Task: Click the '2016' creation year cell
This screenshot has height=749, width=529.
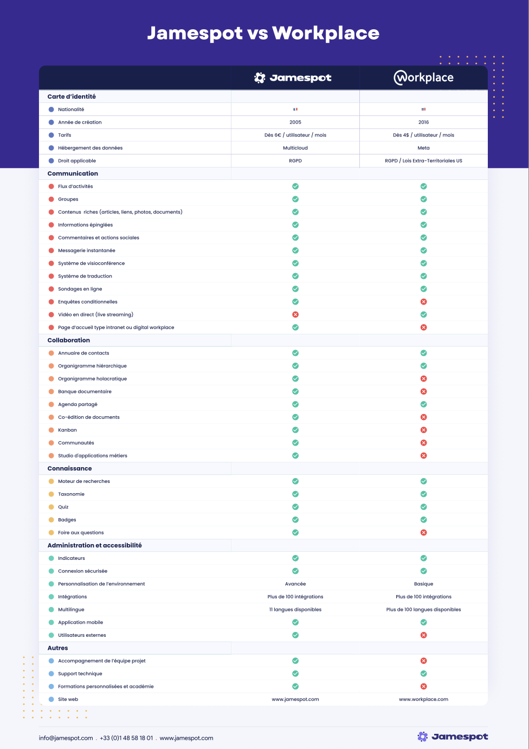Action: click(x=424, y=122)
